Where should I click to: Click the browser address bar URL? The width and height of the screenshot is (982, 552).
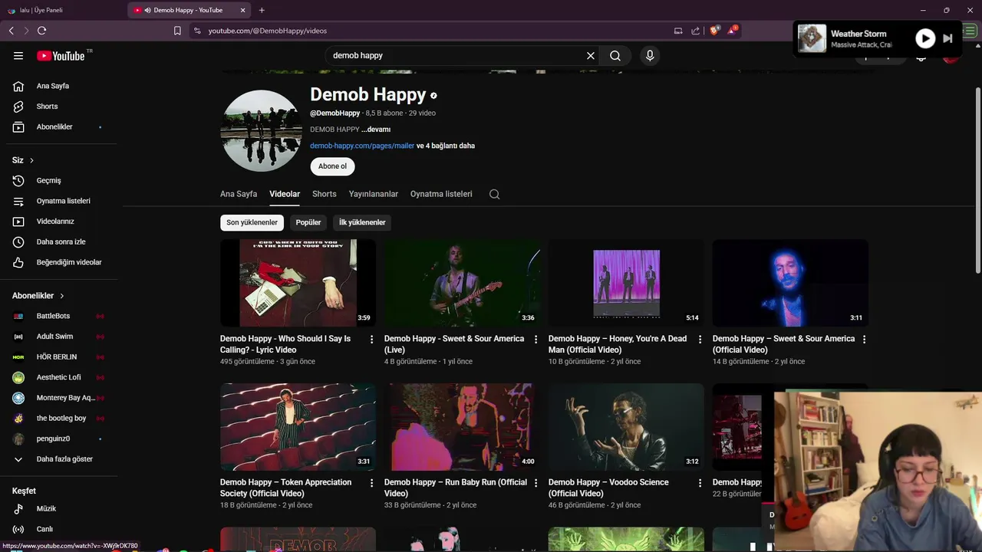click(x=268, y=31)
